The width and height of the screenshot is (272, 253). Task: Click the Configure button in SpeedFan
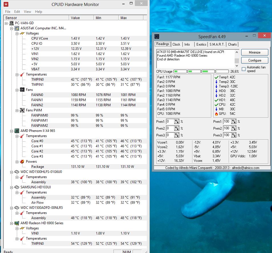coord(255,60)
